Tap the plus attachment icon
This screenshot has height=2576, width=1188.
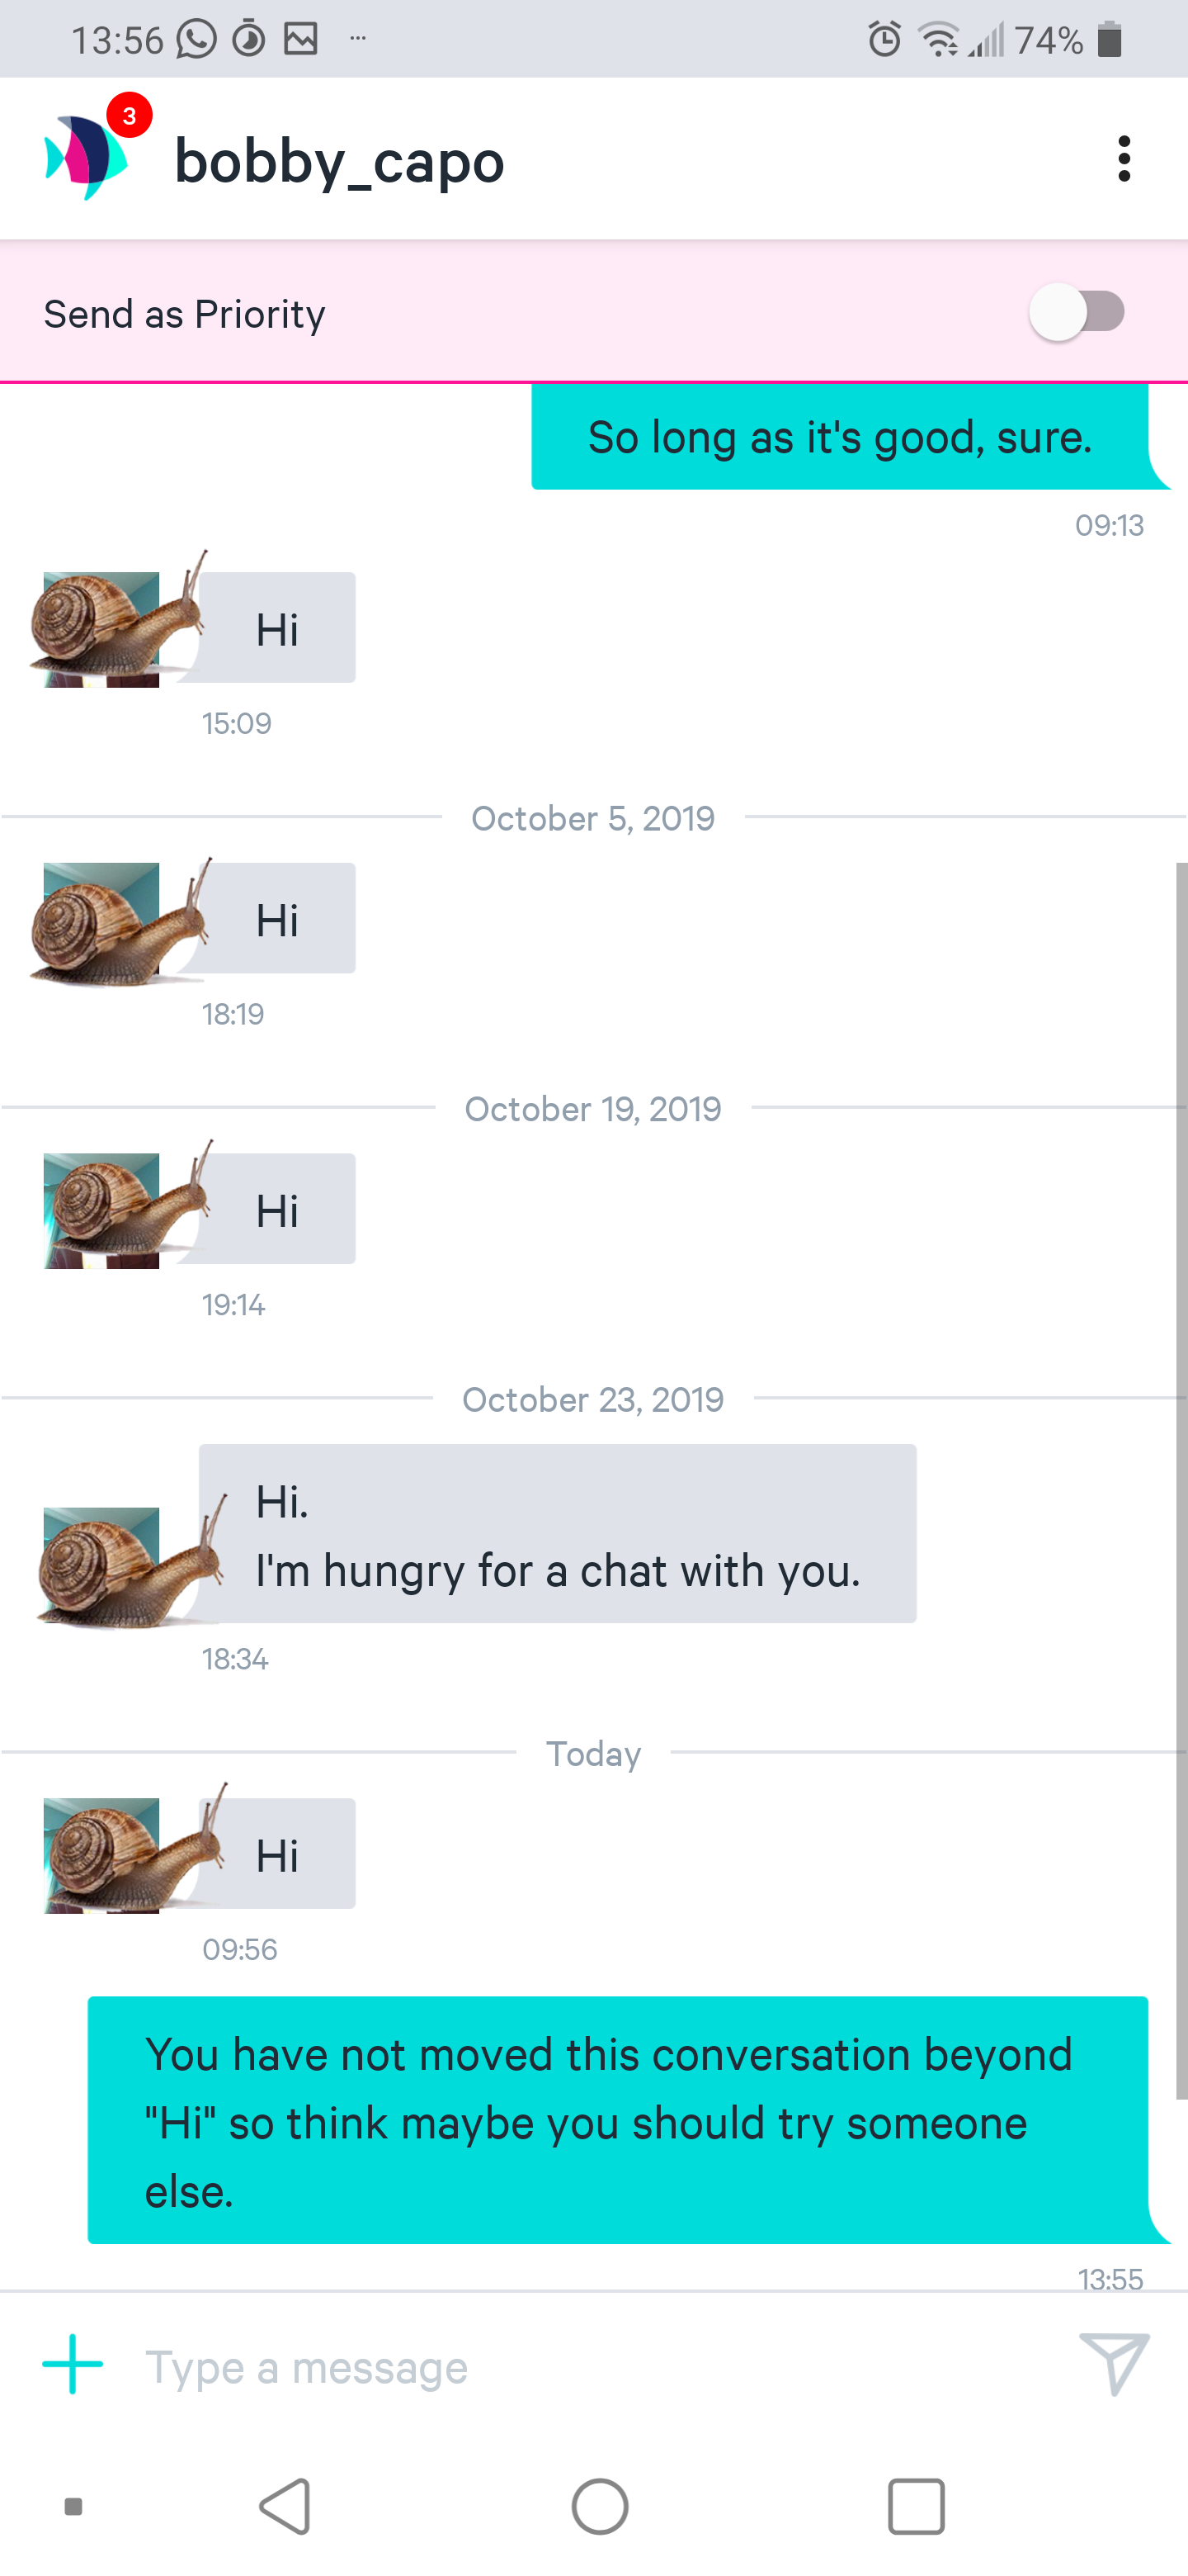(72, 2365)
